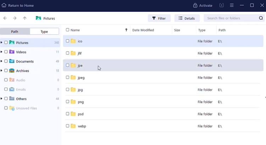Open the Filter button
The width and height of the screenshot is (266, 145).
(159, 18)
